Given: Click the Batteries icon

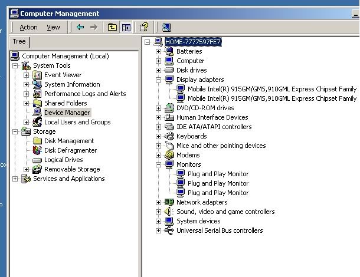Looking at the screenshot, I should pyautogui.click(x=169, y=51).
